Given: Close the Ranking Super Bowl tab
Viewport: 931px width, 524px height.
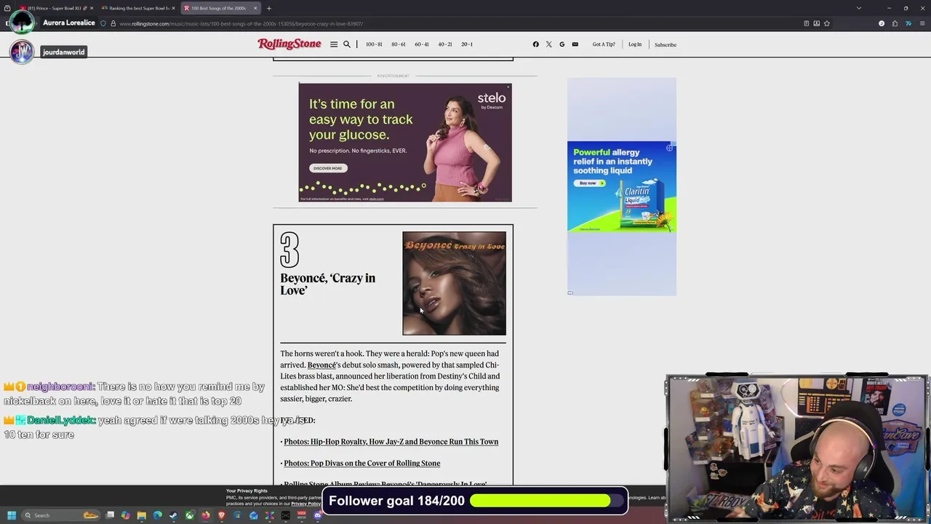Looking at the screenshot, I should (x=173, y=8).
